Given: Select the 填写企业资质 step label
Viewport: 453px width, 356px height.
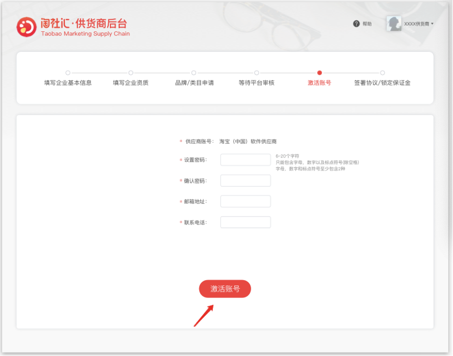Looking at the screenshot, I should click(131, 83).
